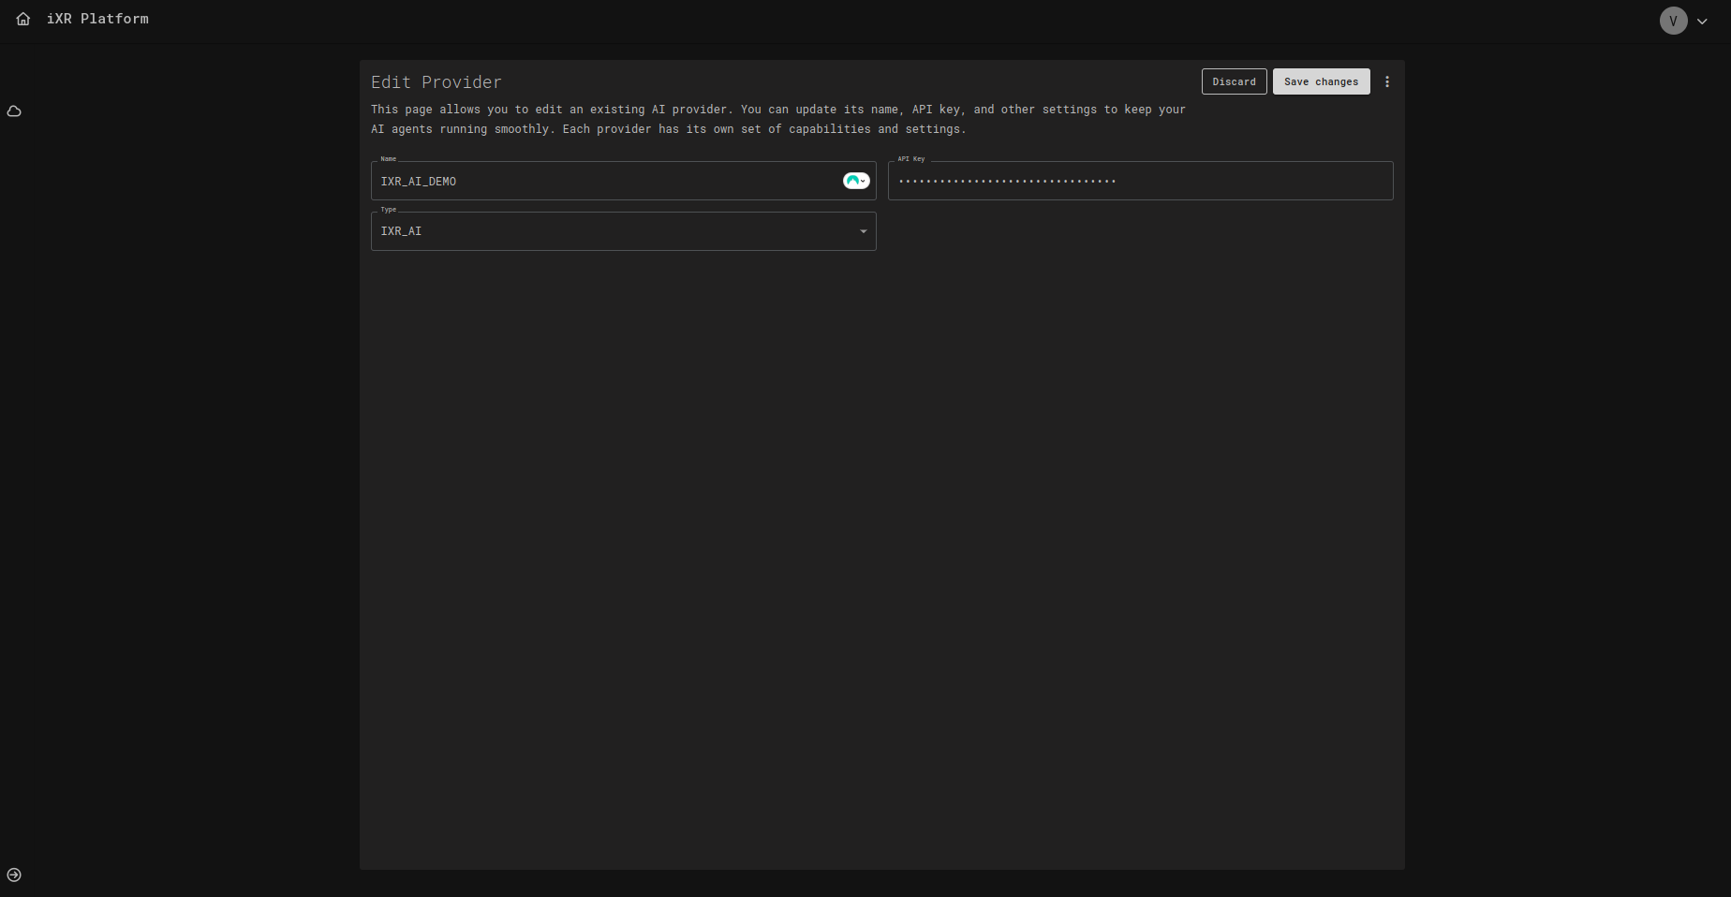1731x897 pixels.
Task: Click the Edit Provider heading
Action: [x=436, y=82]
